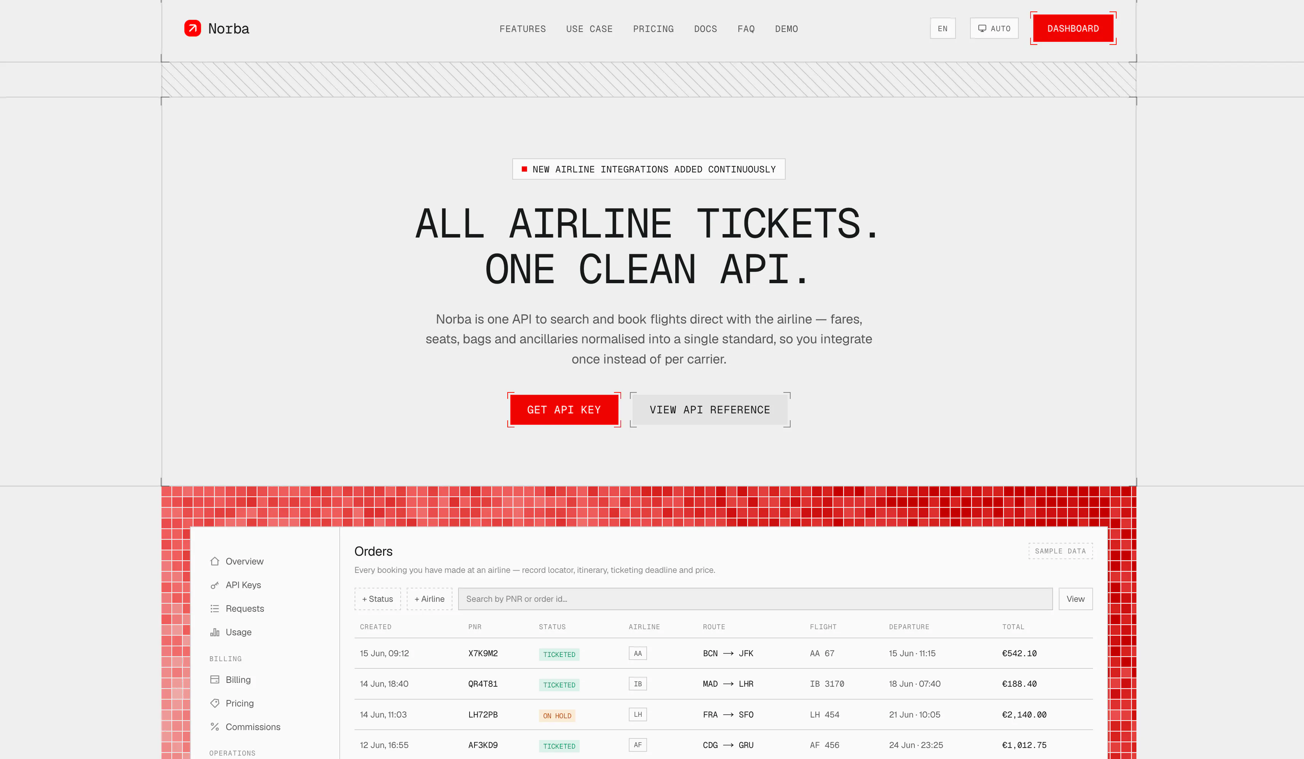Open the Demo nav item

point(786,29)
